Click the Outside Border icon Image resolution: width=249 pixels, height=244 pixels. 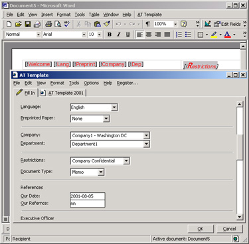click(201, 34)
